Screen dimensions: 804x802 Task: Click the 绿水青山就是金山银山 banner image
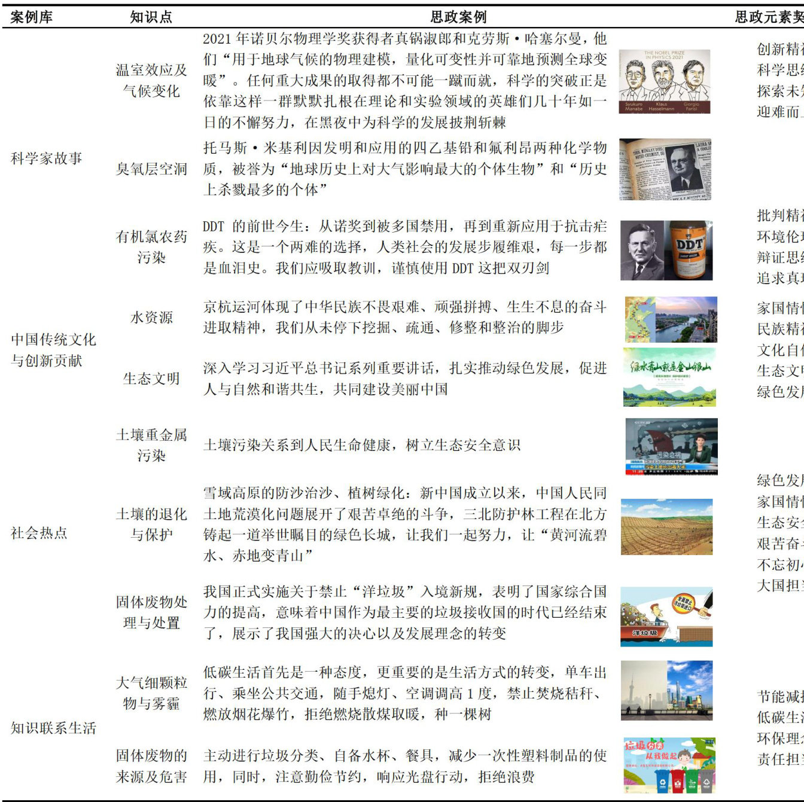[669, 377]
